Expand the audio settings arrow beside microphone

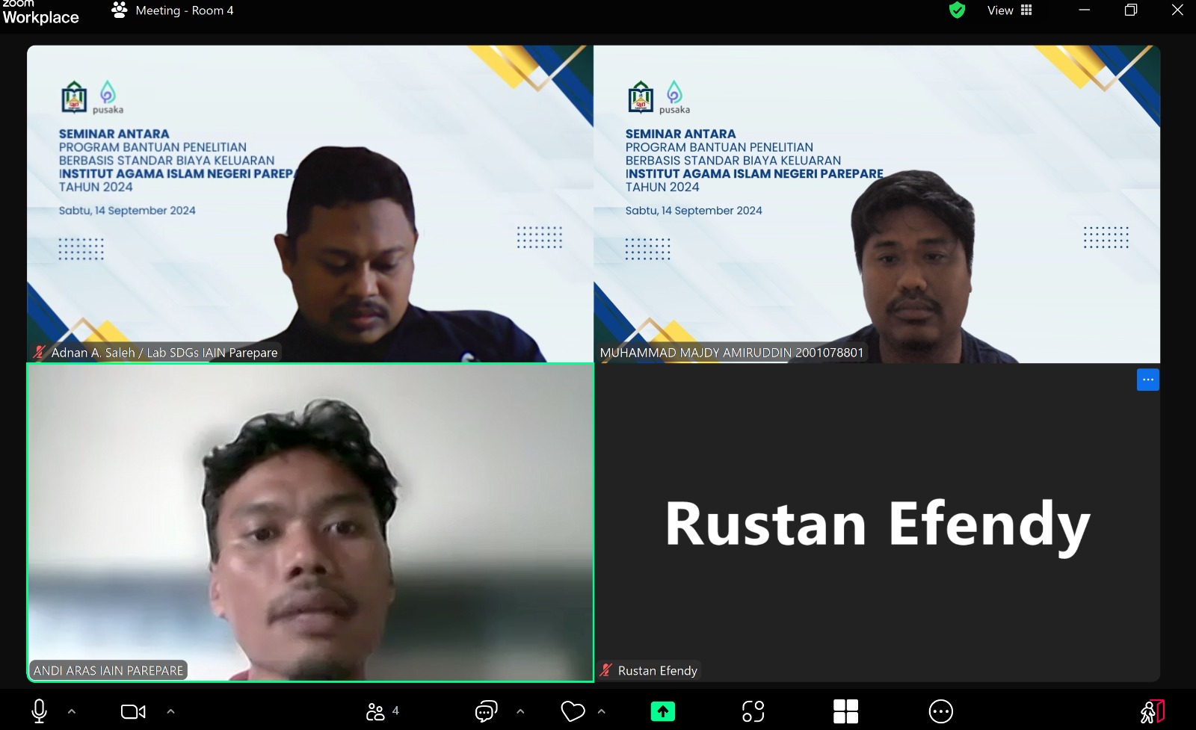[72, 711]
